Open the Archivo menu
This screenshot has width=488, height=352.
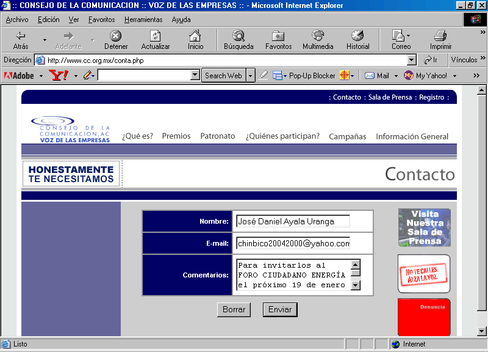17,20
